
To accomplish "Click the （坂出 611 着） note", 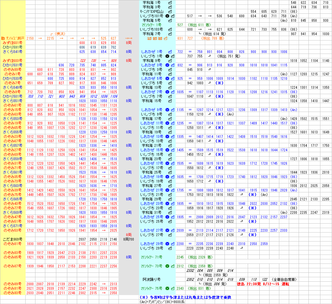I will tap(199, 25).
